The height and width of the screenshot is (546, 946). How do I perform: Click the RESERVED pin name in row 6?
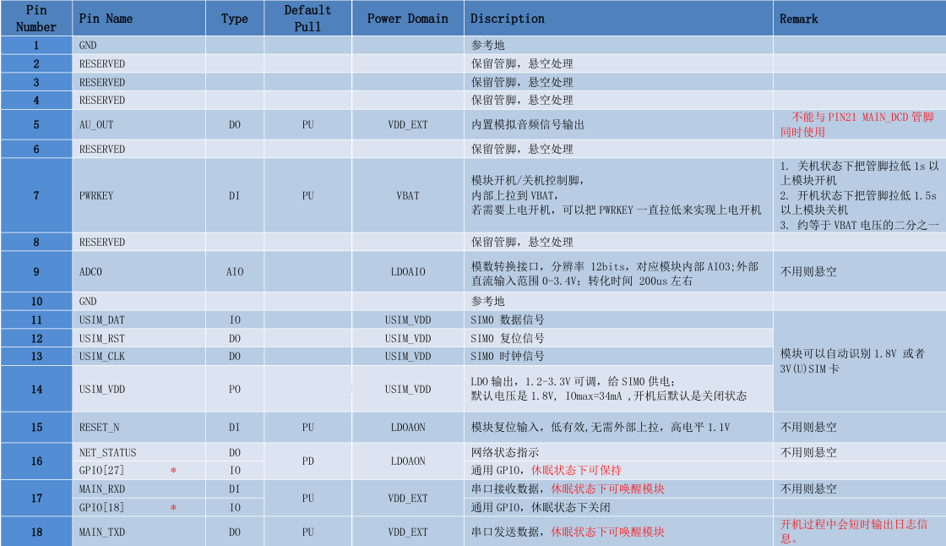point(102,150)
